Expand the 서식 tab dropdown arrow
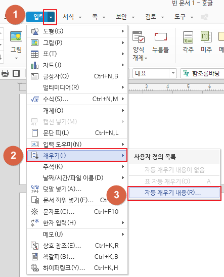Screen dimensions: 224x277 [x=80, y=17]
